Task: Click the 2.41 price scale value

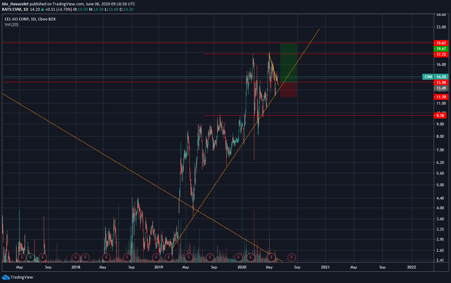Action: [440, 260]
